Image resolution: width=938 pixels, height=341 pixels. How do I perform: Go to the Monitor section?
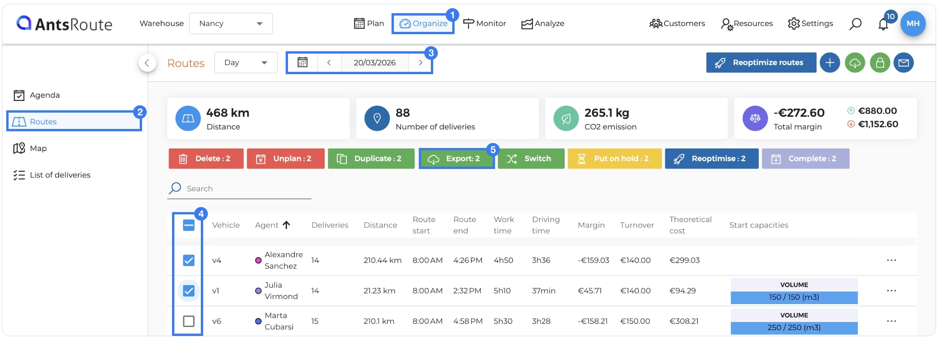[484, 24]
